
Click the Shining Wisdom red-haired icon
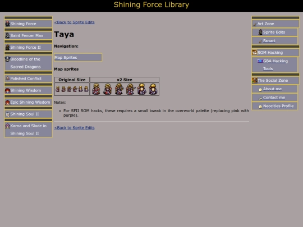pos(7,90)
